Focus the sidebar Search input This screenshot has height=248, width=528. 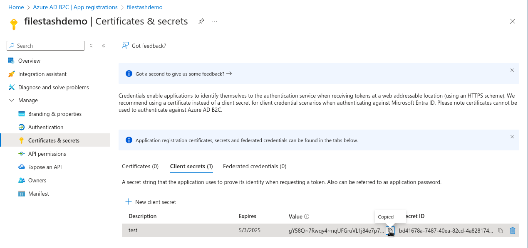(x=46, y=46)
